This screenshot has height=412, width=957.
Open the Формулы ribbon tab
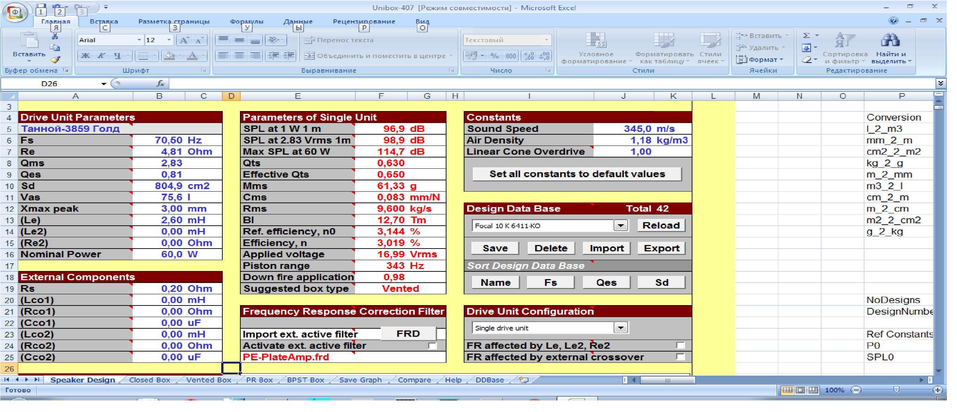tap(246, 21)
